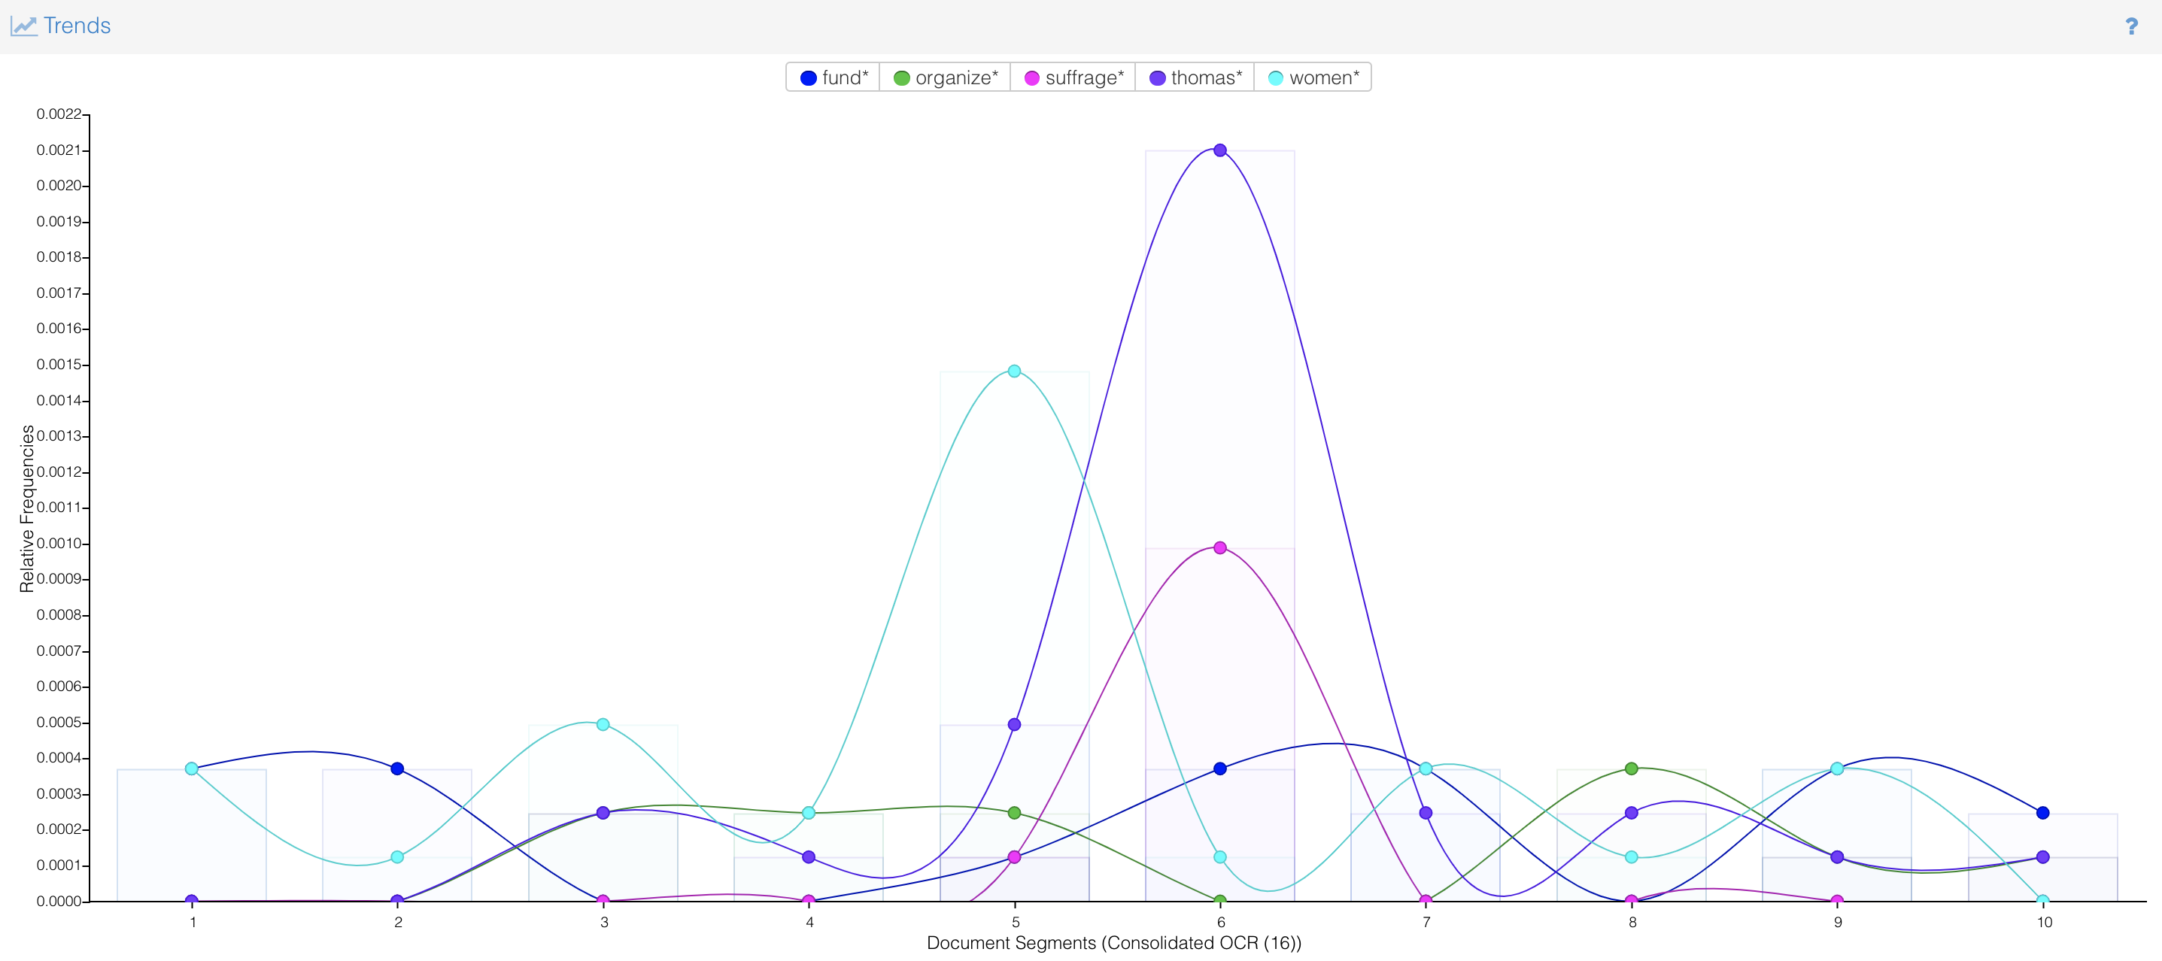
Task: Click the Trends chart icon in header
Action: coord(23,26)
